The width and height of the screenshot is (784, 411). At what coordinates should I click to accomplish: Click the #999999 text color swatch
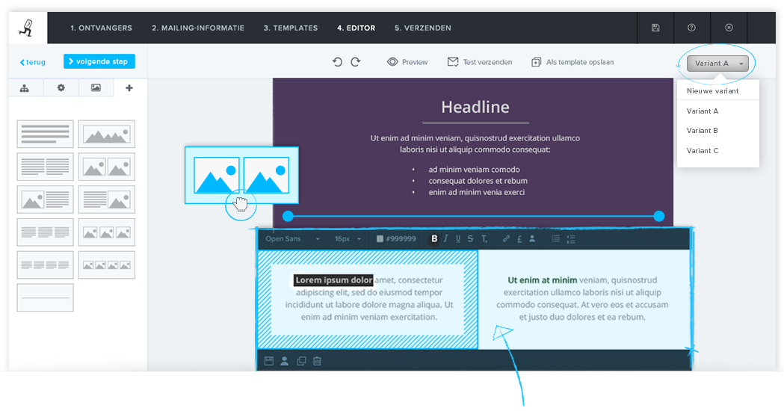tap(396, 239)
